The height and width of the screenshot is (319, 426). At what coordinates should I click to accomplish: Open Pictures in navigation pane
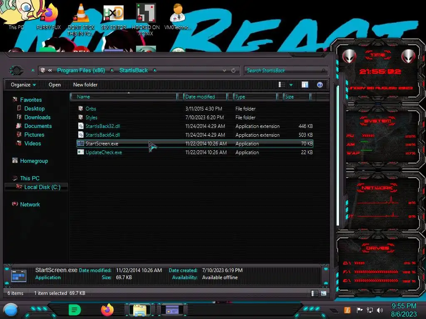[x=34, y=135]
